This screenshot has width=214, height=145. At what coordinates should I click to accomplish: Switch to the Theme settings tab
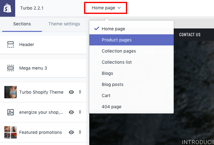64,24
